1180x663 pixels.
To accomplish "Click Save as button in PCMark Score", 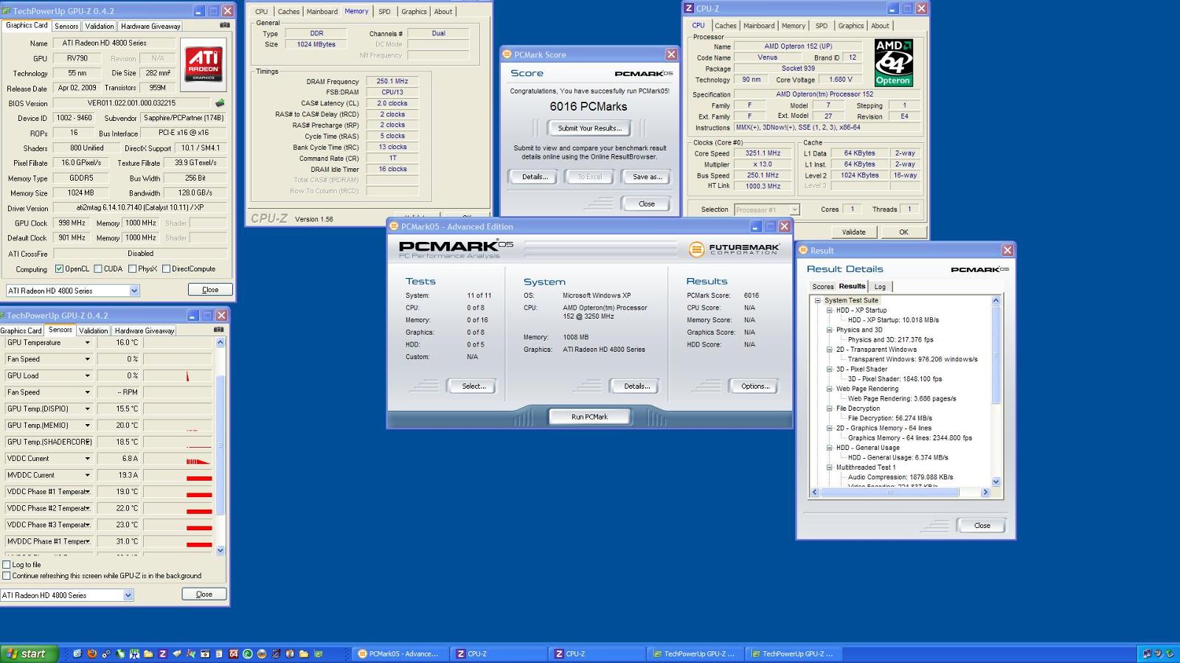I will click(648, 177).
